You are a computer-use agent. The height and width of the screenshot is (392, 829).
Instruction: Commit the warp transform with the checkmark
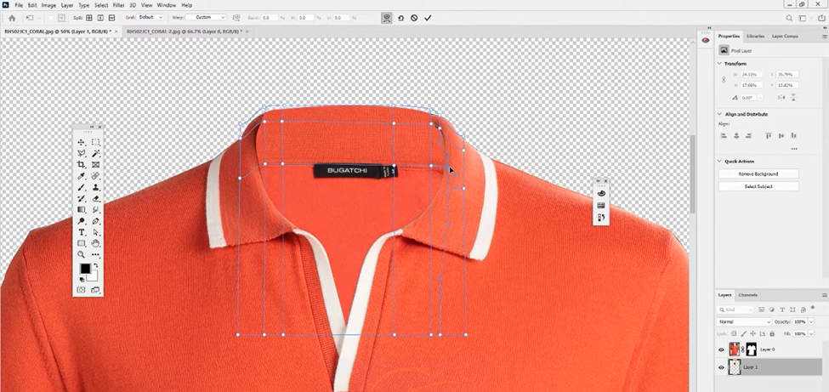428,17
